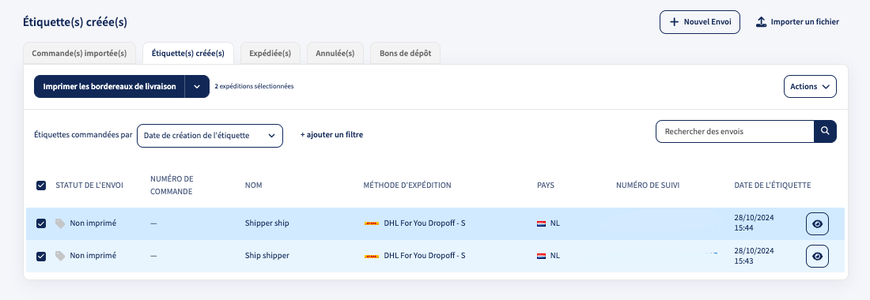The height and width of the screenshot is (300, 870).
Task: Click the Netherlands flag in Shipper ship row
Action: click(542, 223)
